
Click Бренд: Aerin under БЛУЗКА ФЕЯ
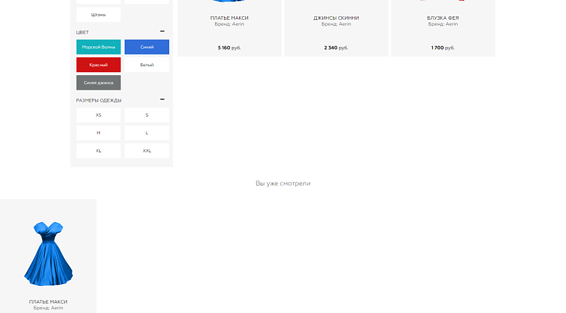(x=443, y=24)
